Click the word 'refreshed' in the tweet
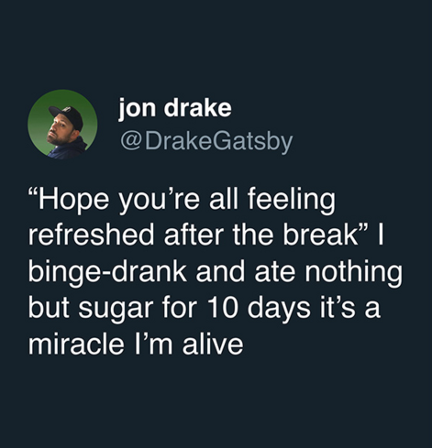This screenshot has width=432, height=448. (91, 235)
